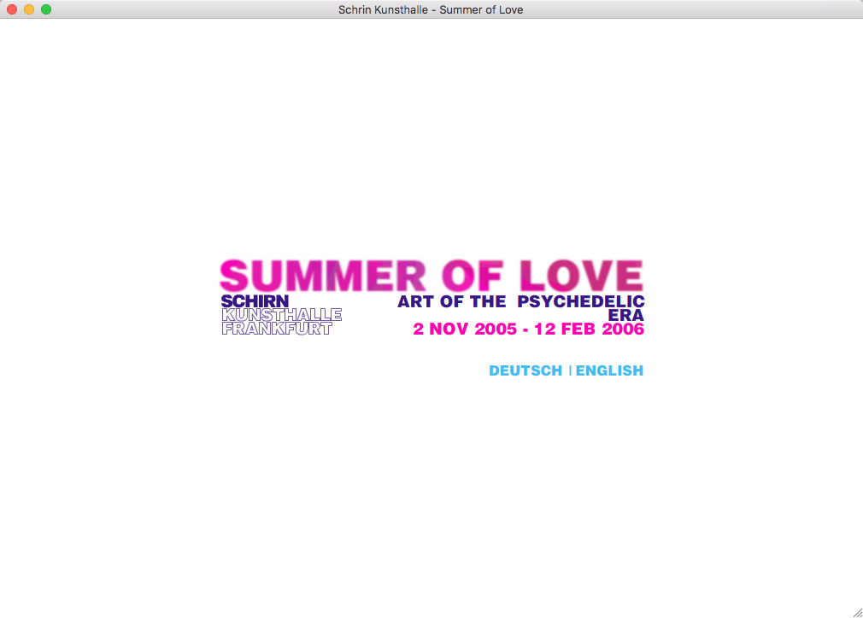Screen dimensions: 863x618
Task: Select the solid SCHIRN logo text
Action: 255,301
